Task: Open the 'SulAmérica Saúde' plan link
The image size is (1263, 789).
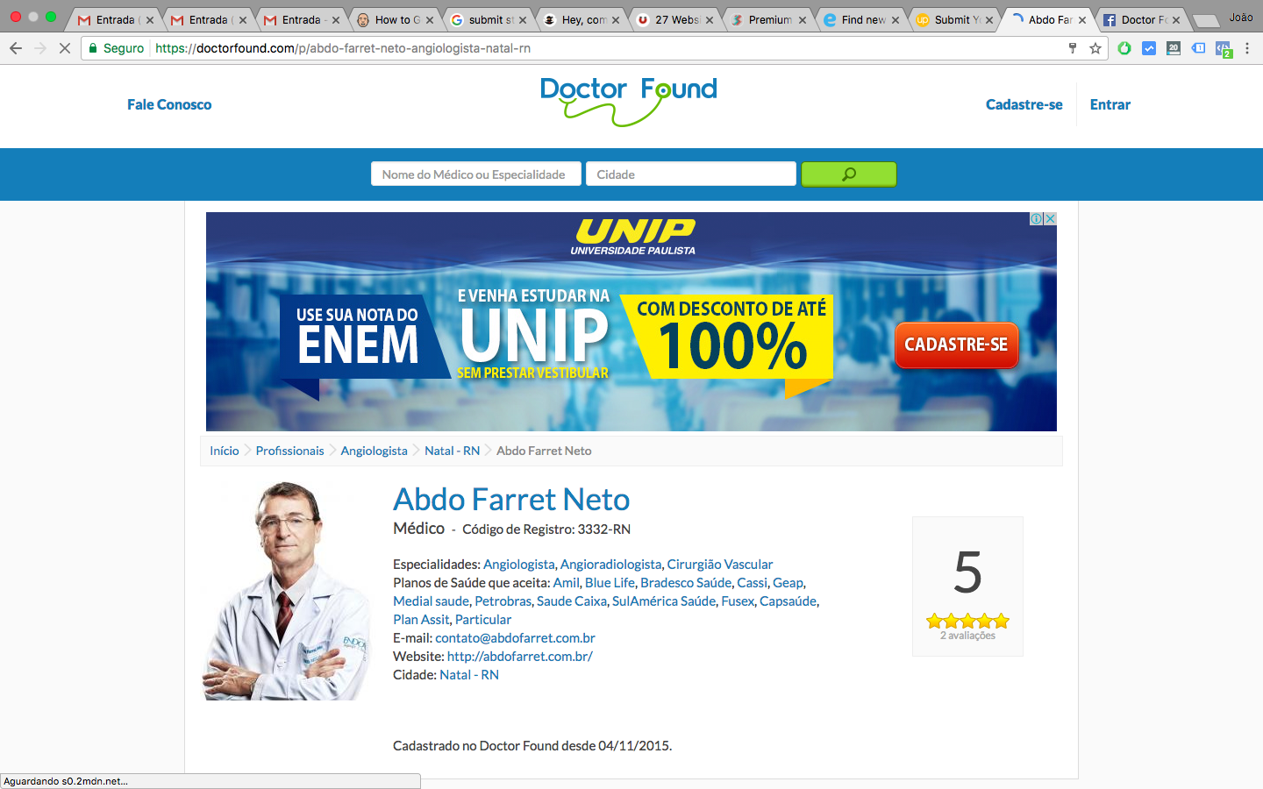Action: click(x=664, y=601)
